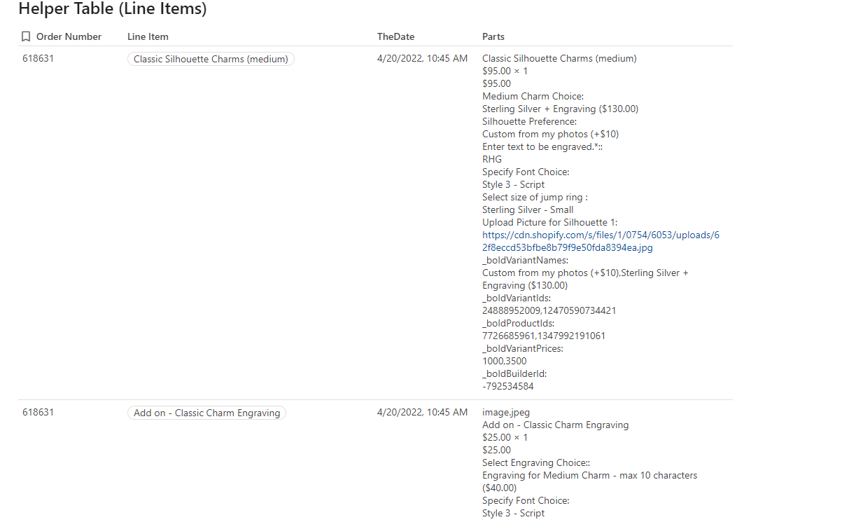
Task: Click the _boldVariantPrices value 1000,3500
Action: click(505, 362)
